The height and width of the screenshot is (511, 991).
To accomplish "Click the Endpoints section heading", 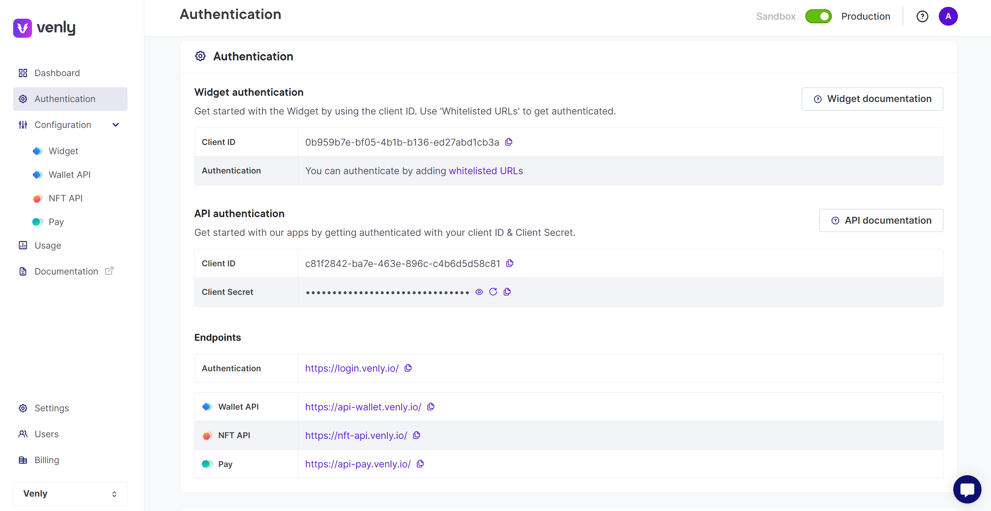I will (x=217, y=337).
